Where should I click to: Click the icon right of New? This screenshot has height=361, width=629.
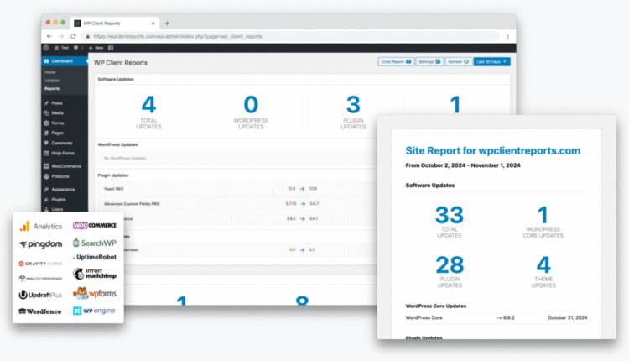111,48
